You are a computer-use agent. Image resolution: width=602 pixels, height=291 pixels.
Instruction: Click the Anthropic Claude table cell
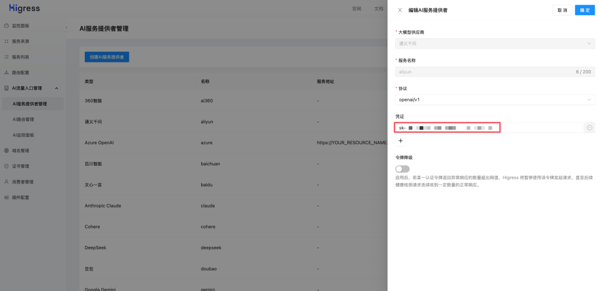click(103, 206)
